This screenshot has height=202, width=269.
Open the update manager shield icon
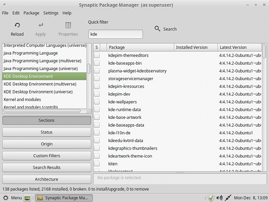[211, 198]
